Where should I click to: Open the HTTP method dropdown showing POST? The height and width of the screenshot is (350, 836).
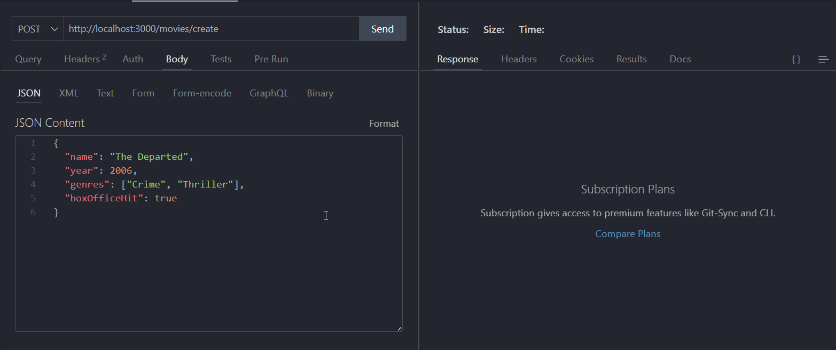pos(37,28)
